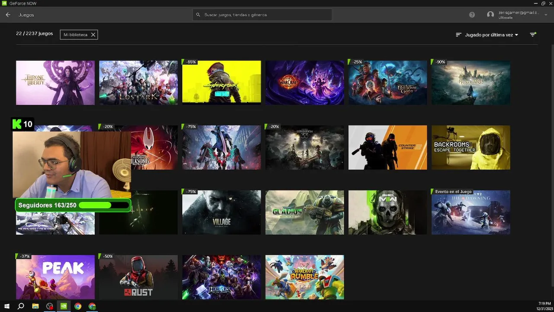
Task: Click the Seguidores 163/250 progress bar
Action: point(73,205)
